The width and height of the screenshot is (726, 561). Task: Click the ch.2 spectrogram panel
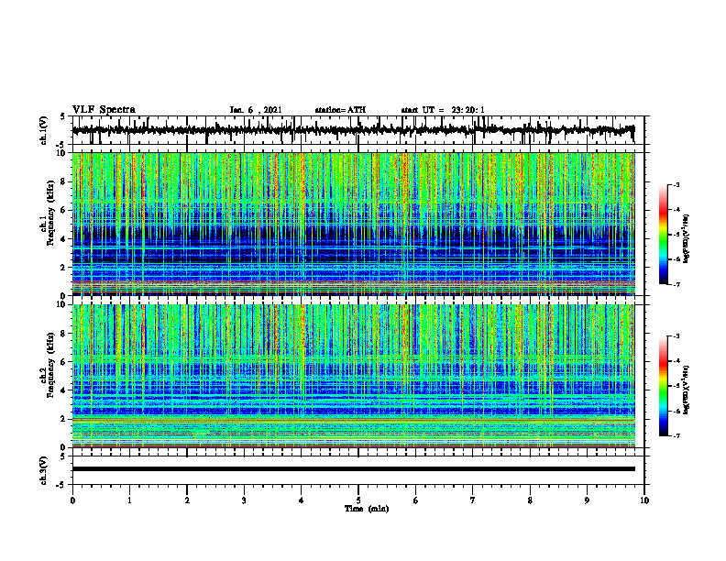click(353, 376)
